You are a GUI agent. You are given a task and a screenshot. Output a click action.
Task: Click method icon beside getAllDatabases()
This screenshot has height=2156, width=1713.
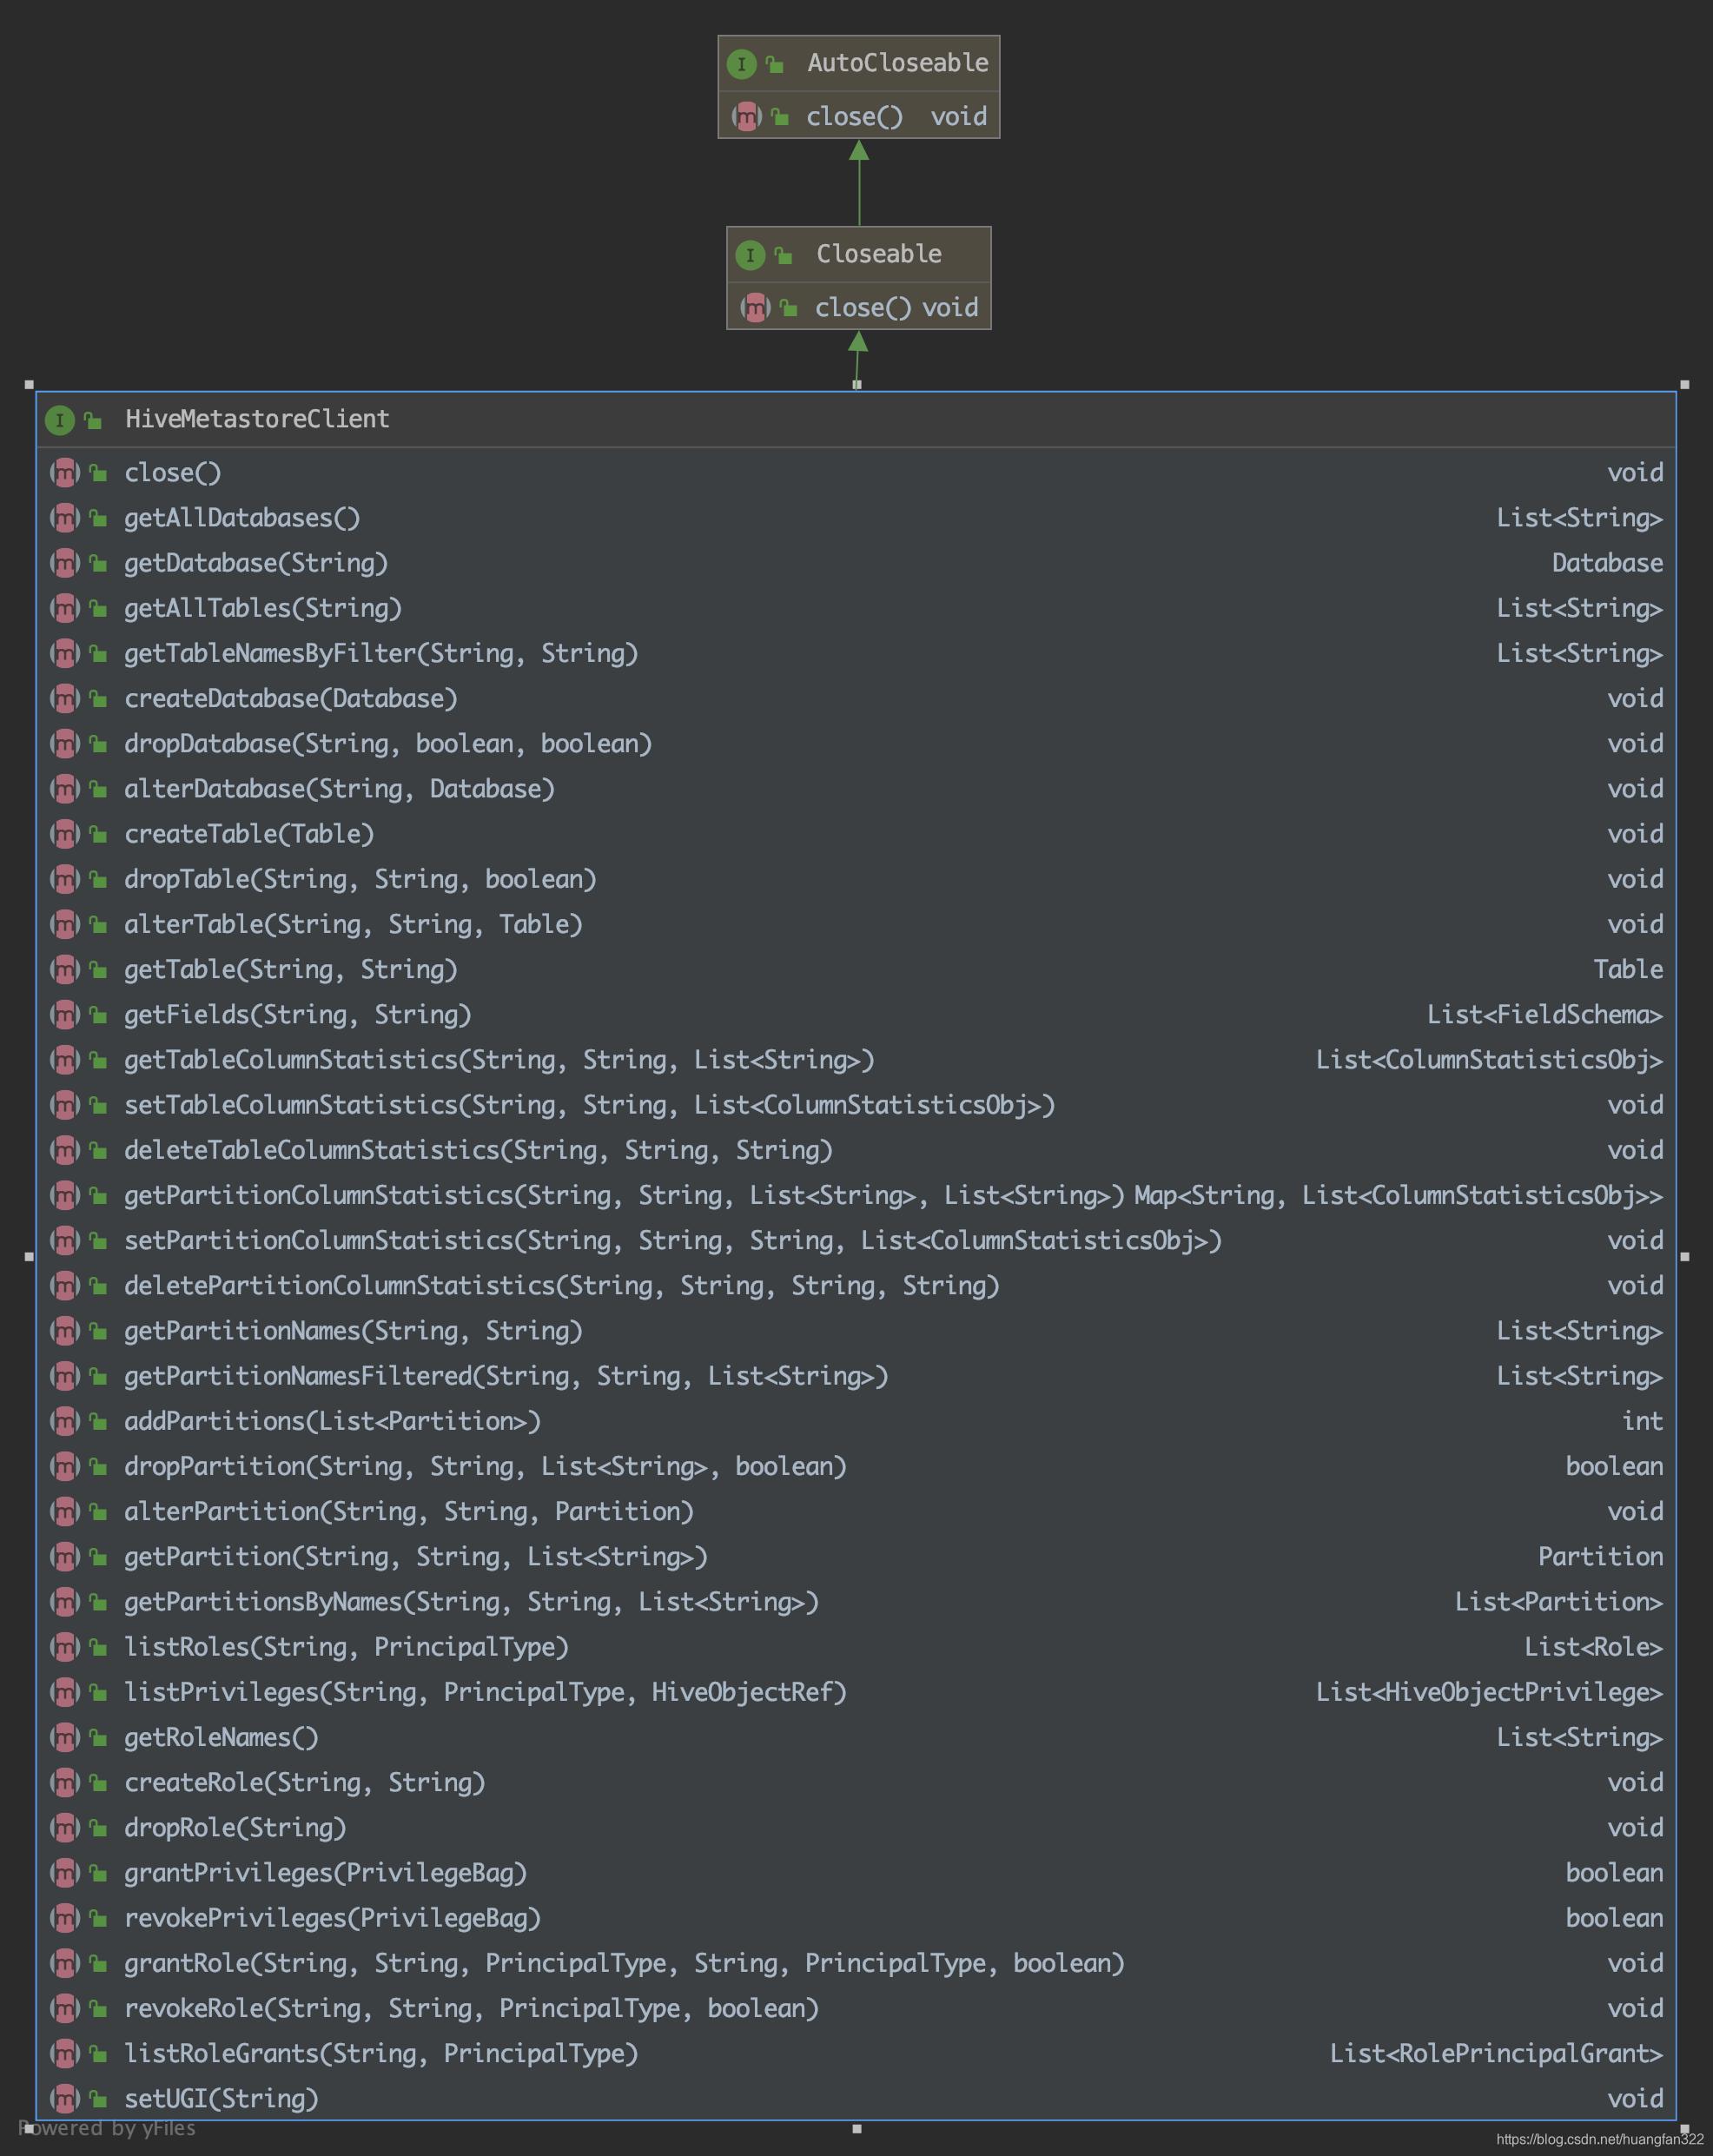[65, 518]
